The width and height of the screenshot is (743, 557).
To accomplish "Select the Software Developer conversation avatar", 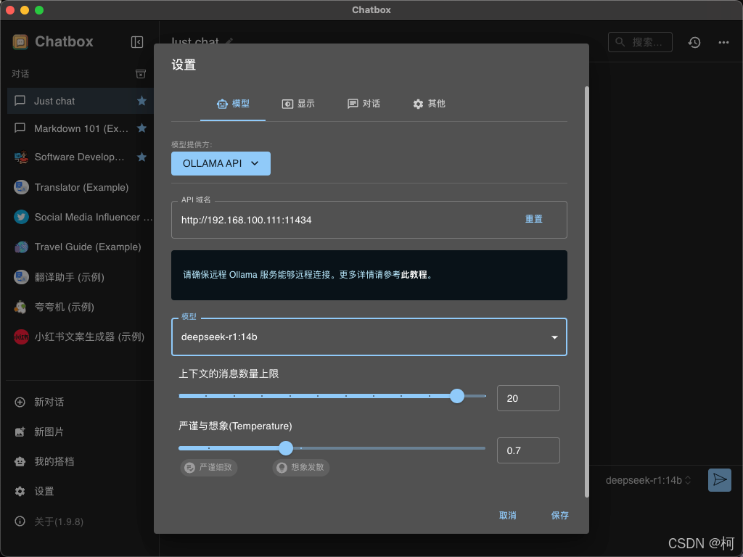I will (x=21, y=157).
